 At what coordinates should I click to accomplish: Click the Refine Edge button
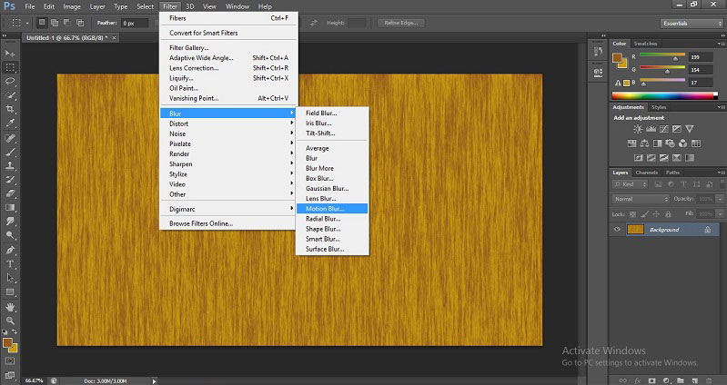coord(401,23)
